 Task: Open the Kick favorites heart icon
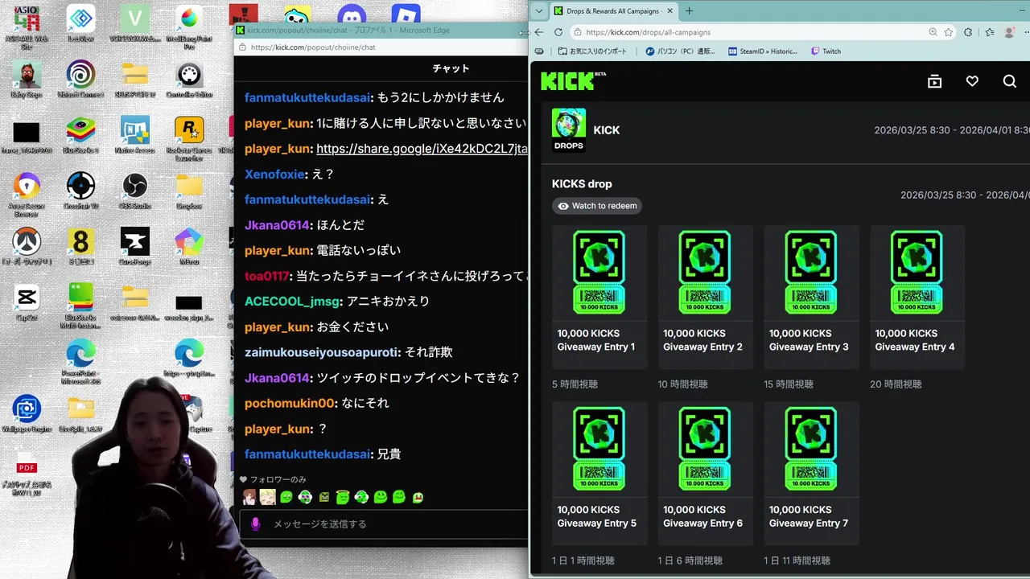click(972, 81)
